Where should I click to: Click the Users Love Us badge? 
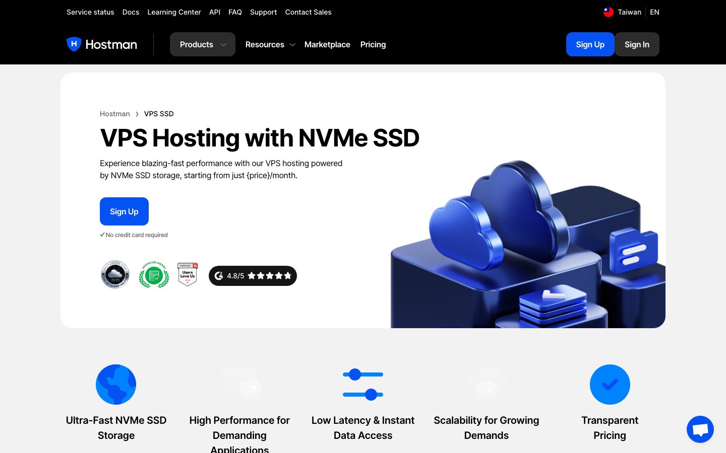pyautogui.click(x=188, y=275)
